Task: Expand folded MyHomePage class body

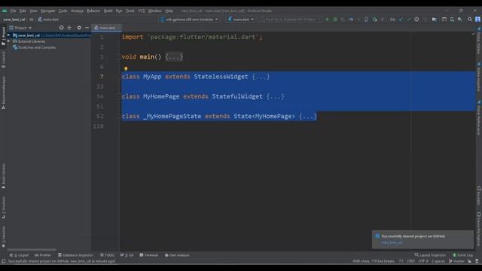Action: click(276, 96)
